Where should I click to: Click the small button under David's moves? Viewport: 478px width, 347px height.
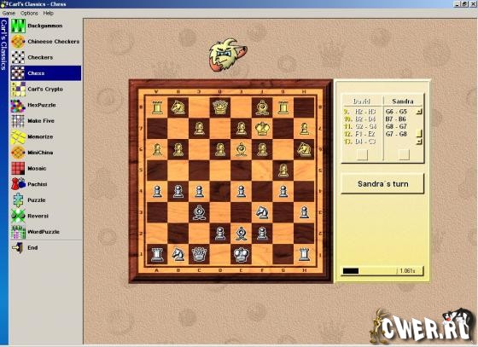363,154
